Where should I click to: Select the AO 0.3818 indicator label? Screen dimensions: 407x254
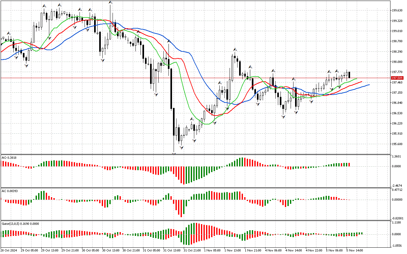(9, 157)
